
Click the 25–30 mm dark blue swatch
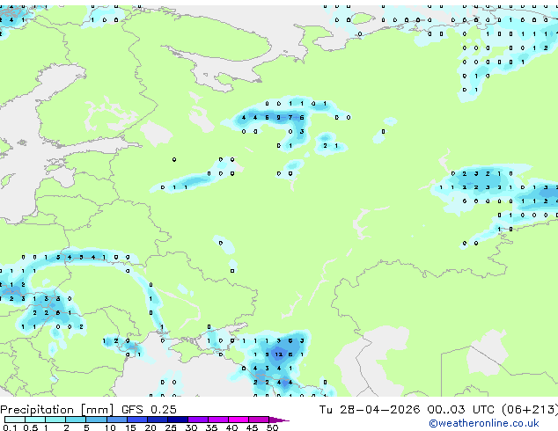(178, 420)
